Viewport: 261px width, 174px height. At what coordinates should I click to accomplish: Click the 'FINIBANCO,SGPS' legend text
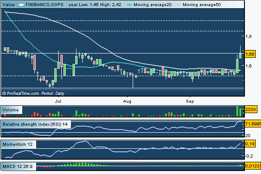pyautogui.click(x=44, y=5)
